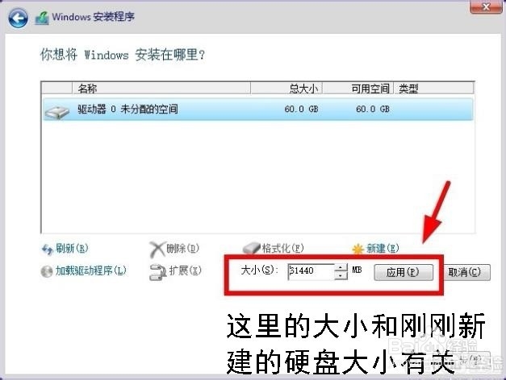
Task: Click the refresh arrows icon
Action: tap(48, 250)
